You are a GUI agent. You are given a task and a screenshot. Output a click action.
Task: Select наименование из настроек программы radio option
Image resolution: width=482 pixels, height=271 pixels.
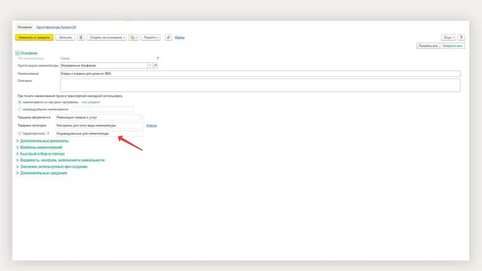click(x=20, y=102)
